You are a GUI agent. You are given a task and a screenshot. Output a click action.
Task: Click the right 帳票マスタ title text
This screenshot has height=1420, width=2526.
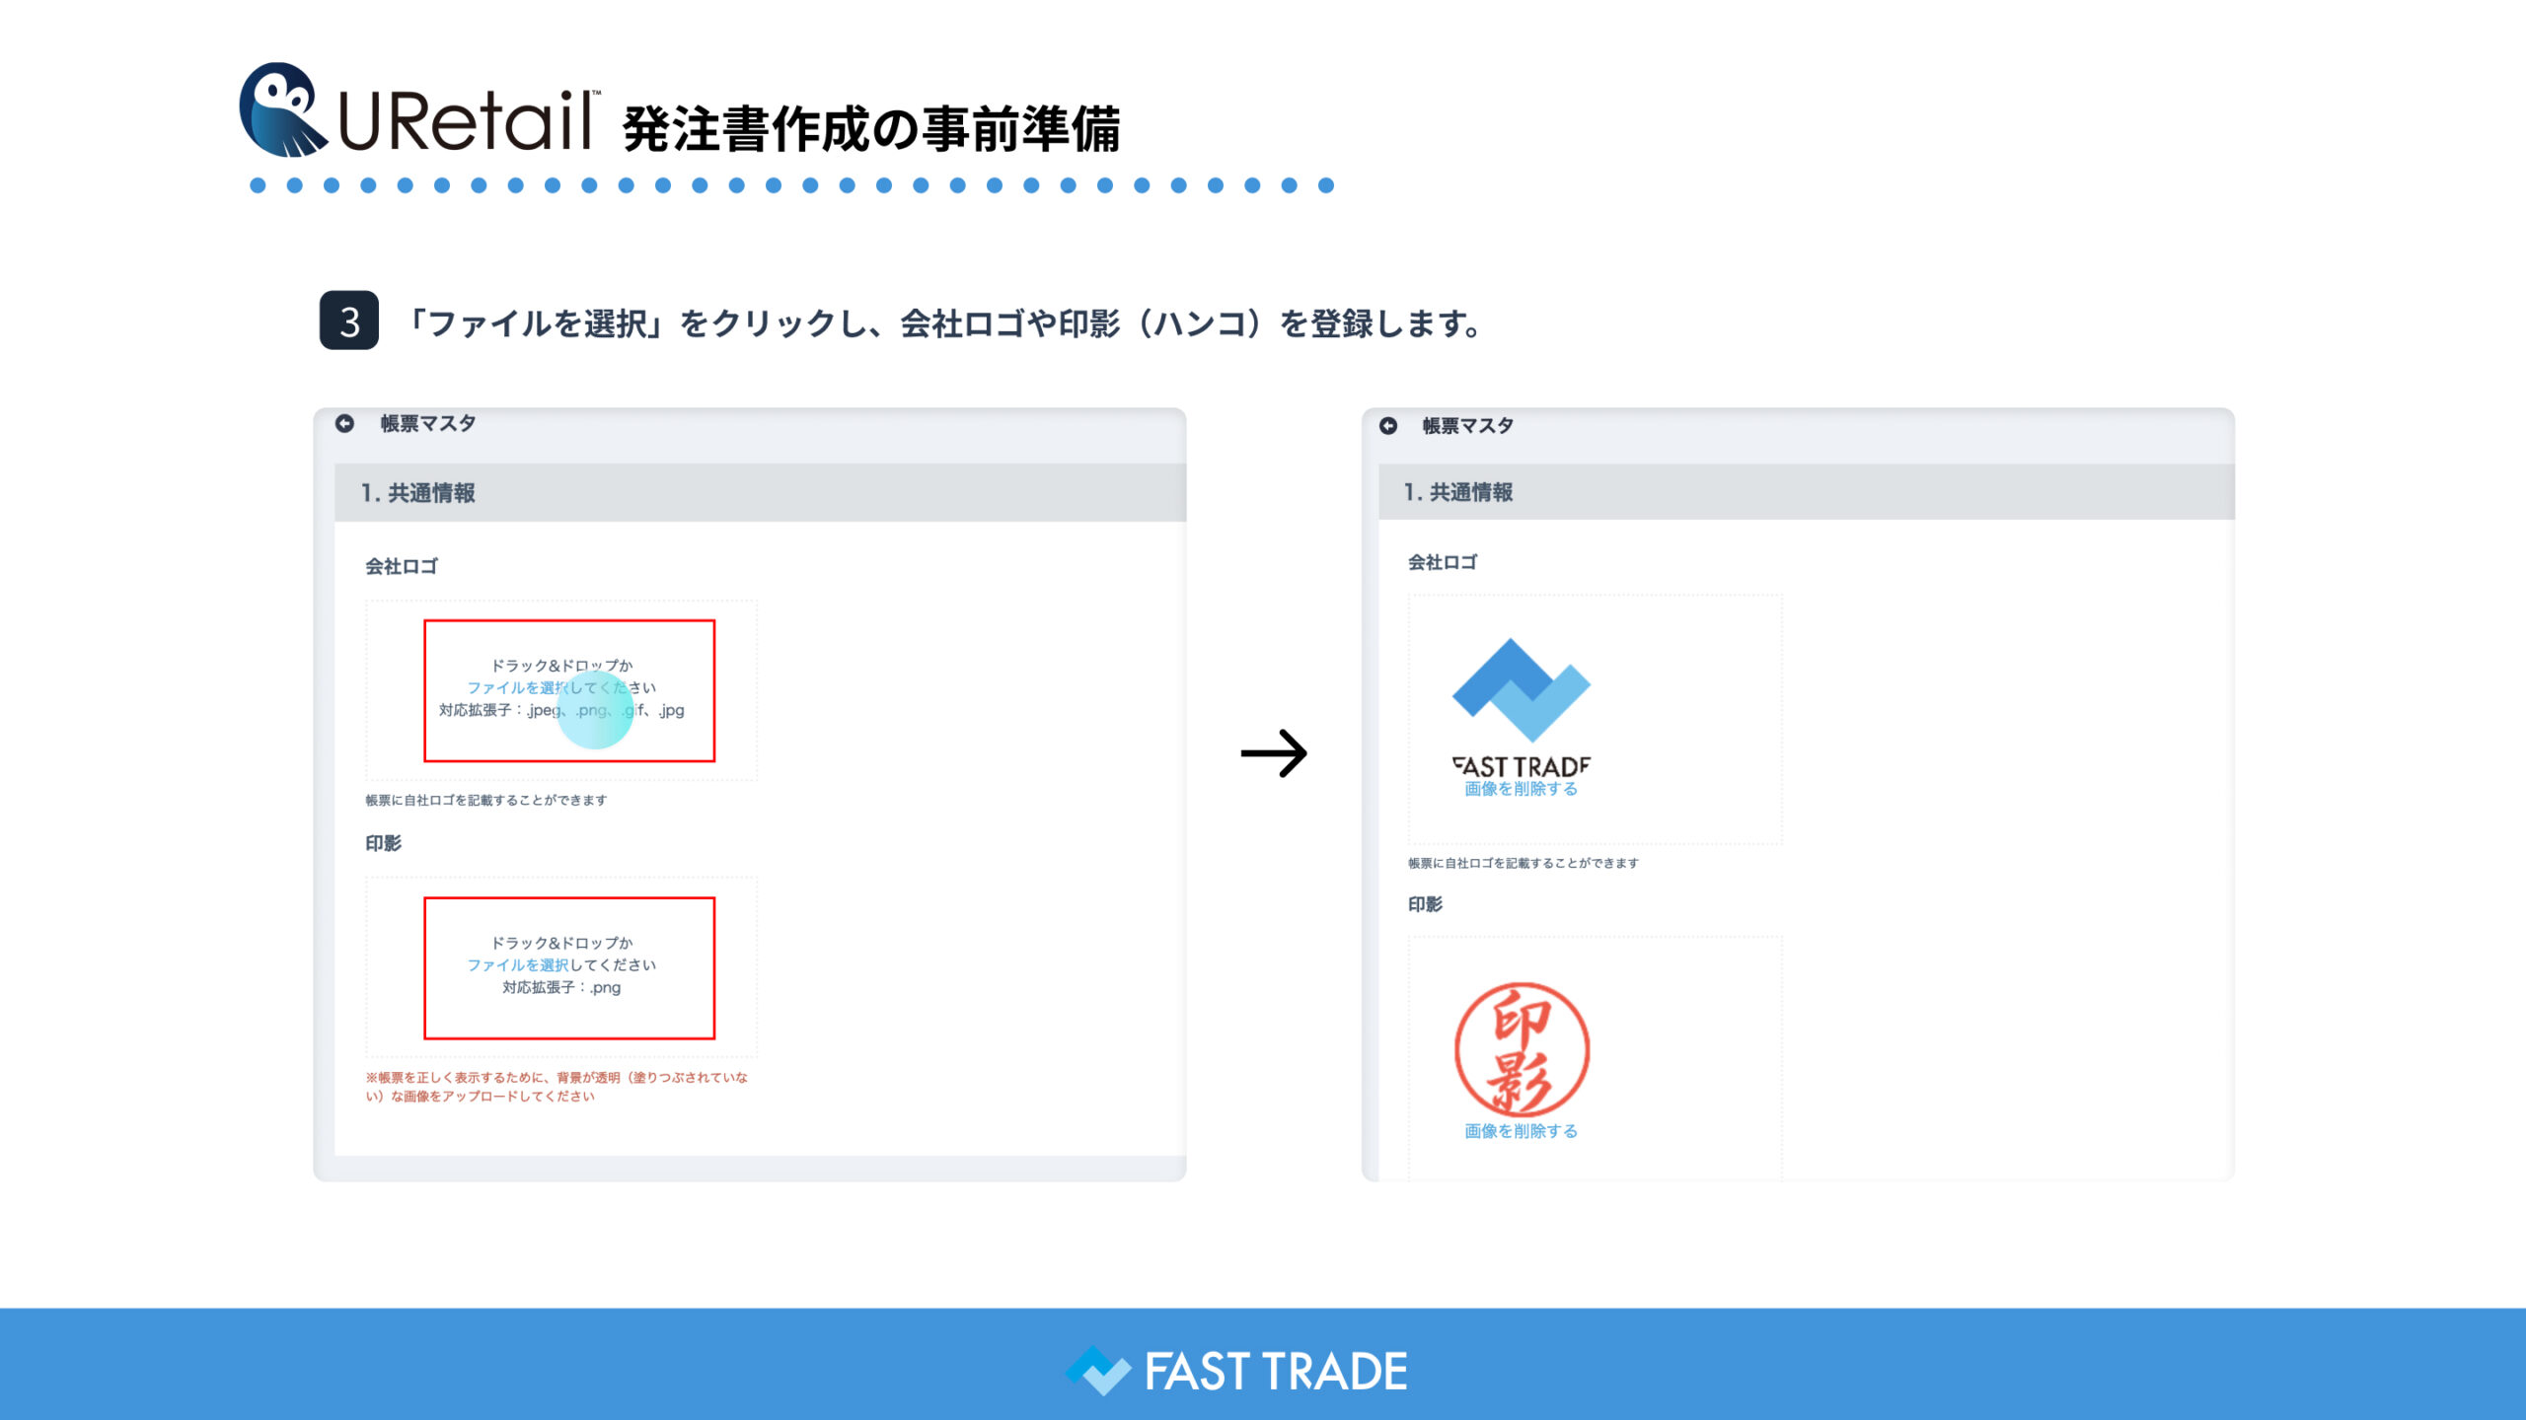coord(1467,425)
